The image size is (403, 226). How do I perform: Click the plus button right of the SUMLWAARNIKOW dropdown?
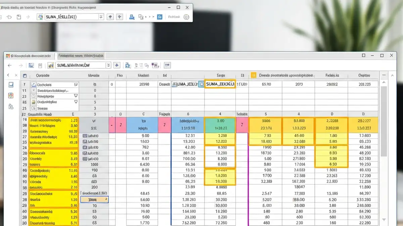[x=117, y=65]
